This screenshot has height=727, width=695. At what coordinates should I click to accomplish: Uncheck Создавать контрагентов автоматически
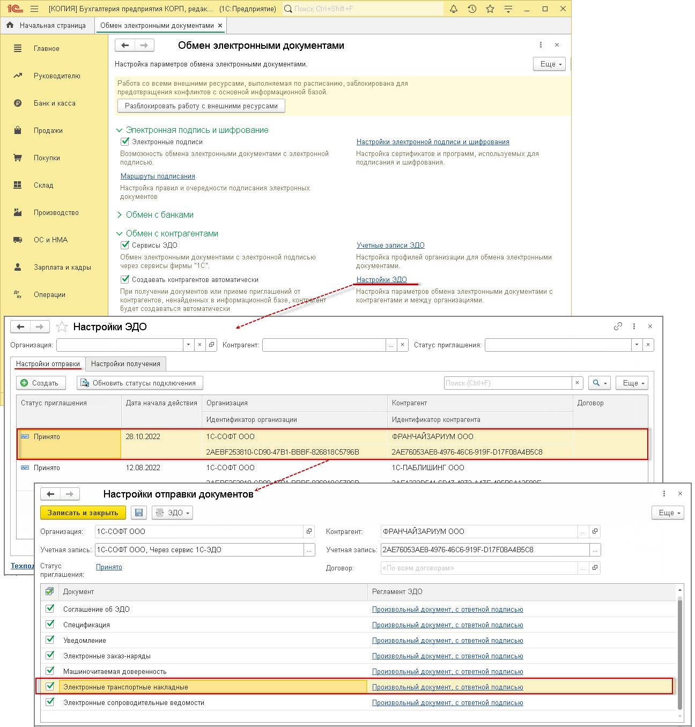[125, 279]
